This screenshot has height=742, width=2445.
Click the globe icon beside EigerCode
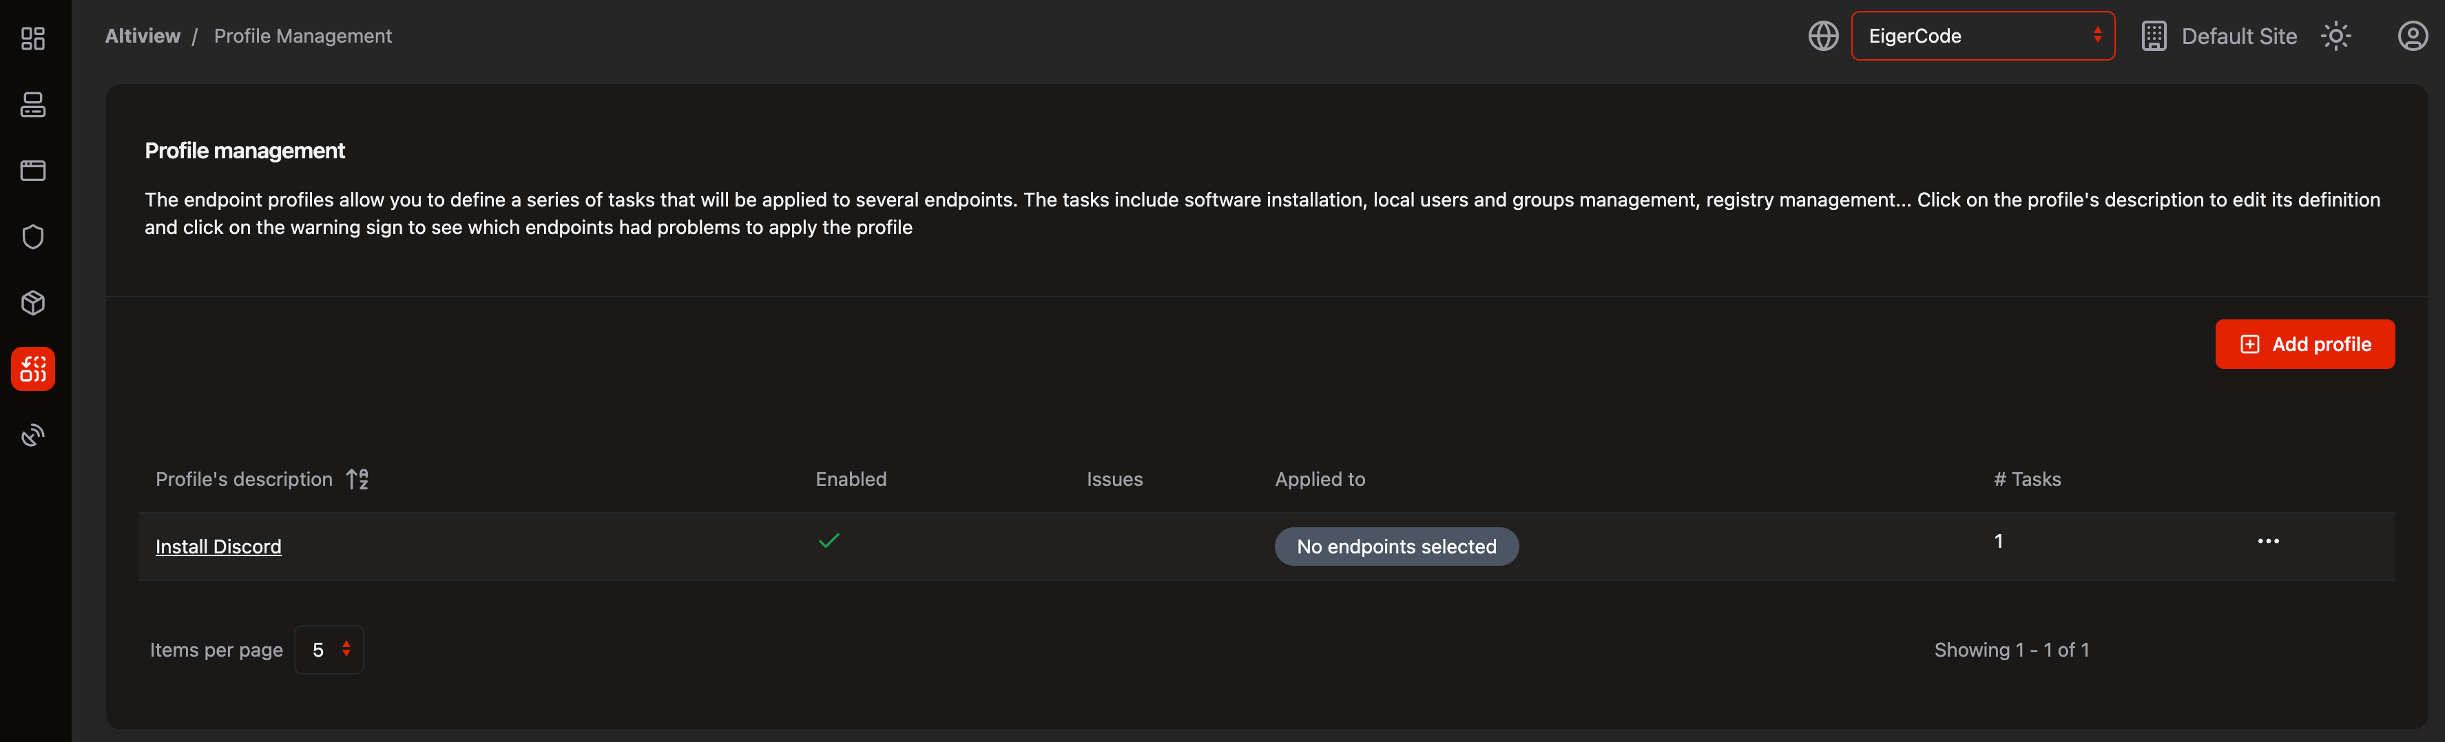(x=1822, y=36)
